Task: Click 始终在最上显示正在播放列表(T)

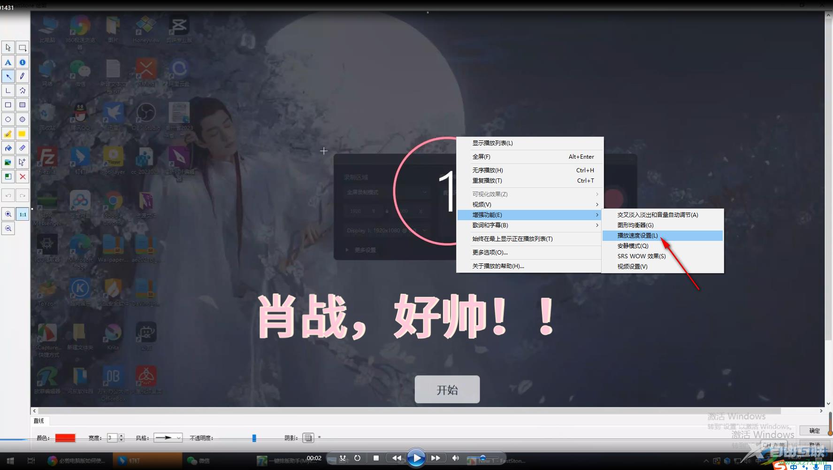Action: click(530, 239)
